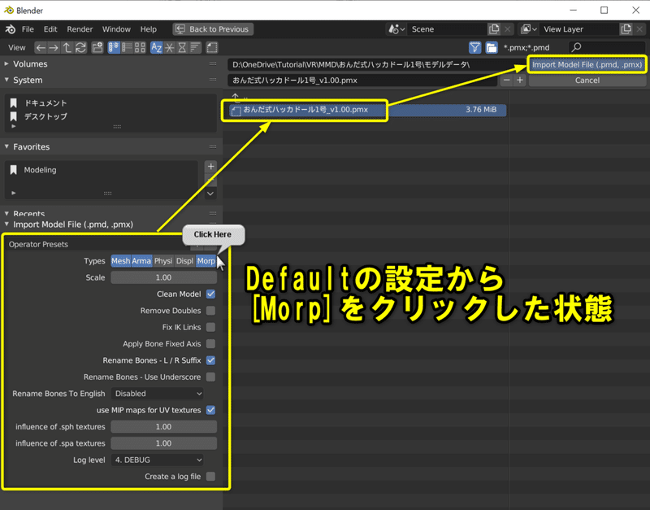The height and width of the screenshot is (510, 650).
Task: Open the View Layer browse dropdown icon
Action: click(x=529, y=29)
